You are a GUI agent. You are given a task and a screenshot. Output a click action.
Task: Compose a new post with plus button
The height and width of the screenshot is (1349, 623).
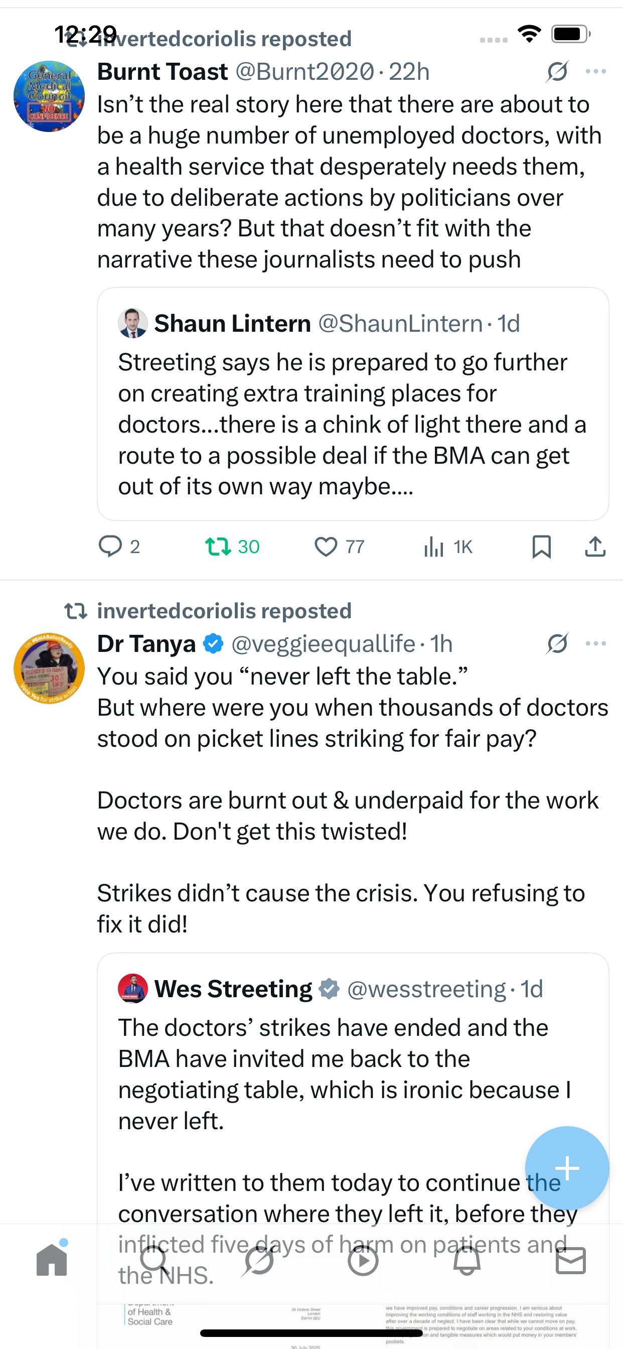coord(567,1167)
